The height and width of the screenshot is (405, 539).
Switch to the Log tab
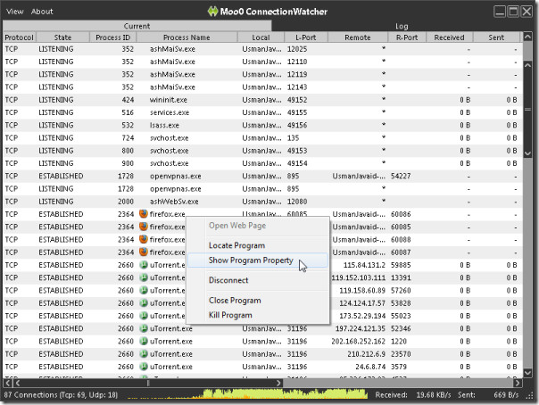tap(402, 26)
